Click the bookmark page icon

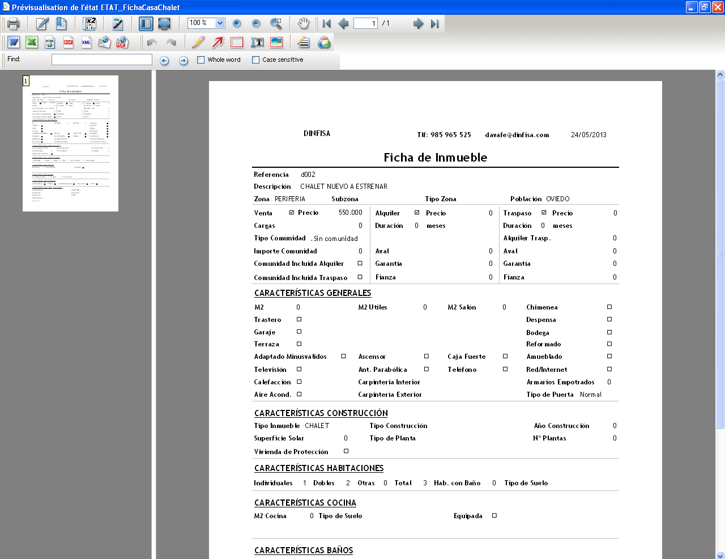[61, 24]
